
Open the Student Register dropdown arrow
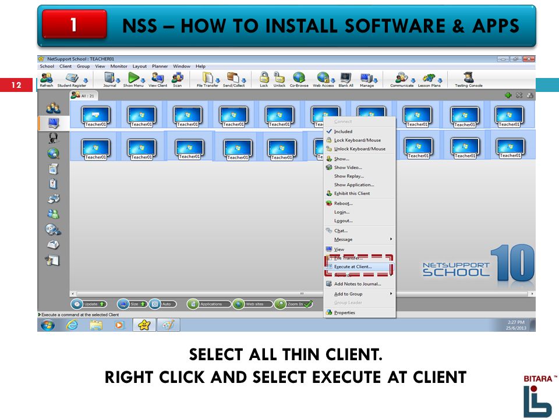point(86,80)
